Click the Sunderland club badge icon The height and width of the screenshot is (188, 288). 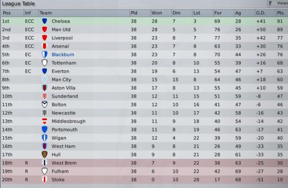pyautogui.click(x=45, y=96)
